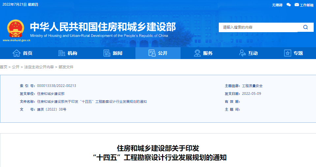
Task: Open the 新闻 navigation tab
Action: point(113,53)
